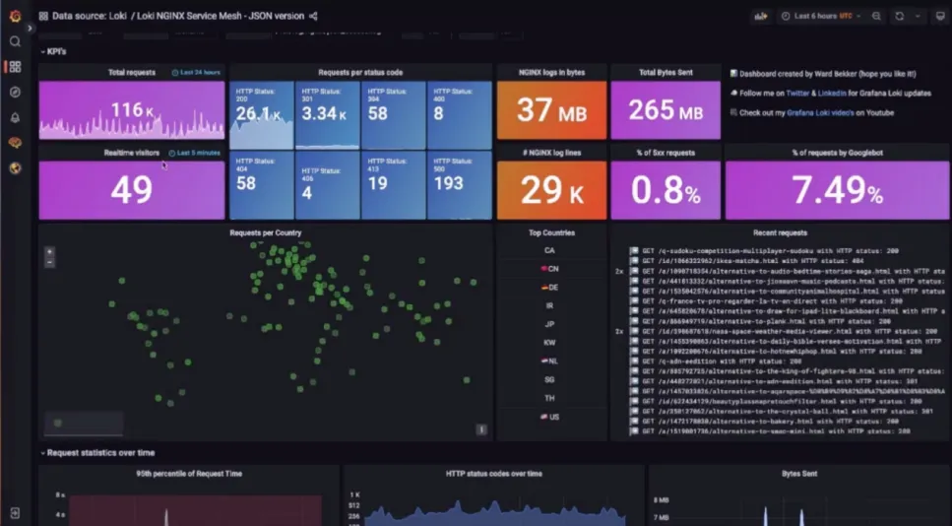Click the sign-in icon at sidebar bottom

pos(15,513)
